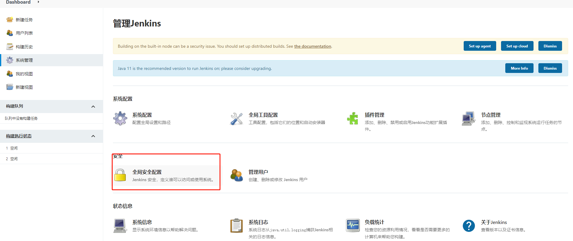Open the 全局安全配置 link
Screen dimensions: 573x241
coord(147,172)
